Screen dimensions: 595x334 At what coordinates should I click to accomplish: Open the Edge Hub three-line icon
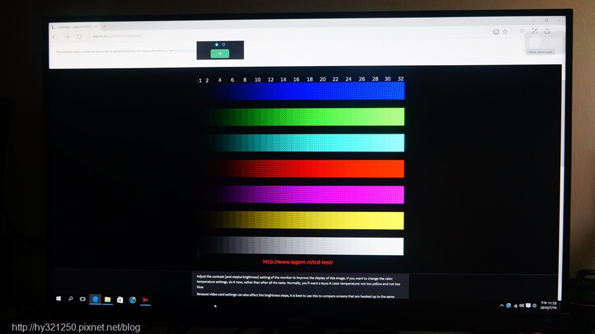pyautogui.click(x=522, y=31)
